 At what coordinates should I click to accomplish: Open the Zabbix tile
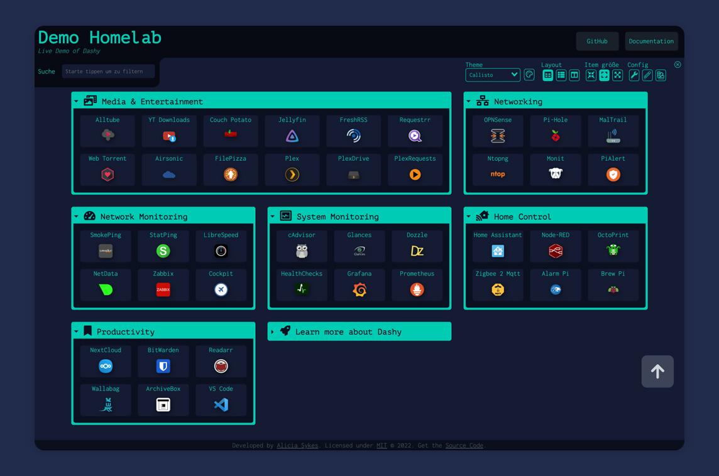point(163,284)
